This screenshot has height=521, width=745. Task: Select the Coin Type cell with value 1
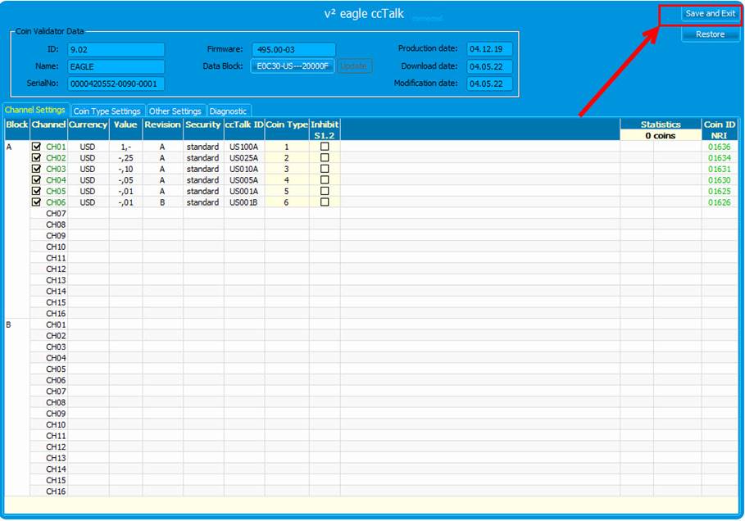point(287,147)
